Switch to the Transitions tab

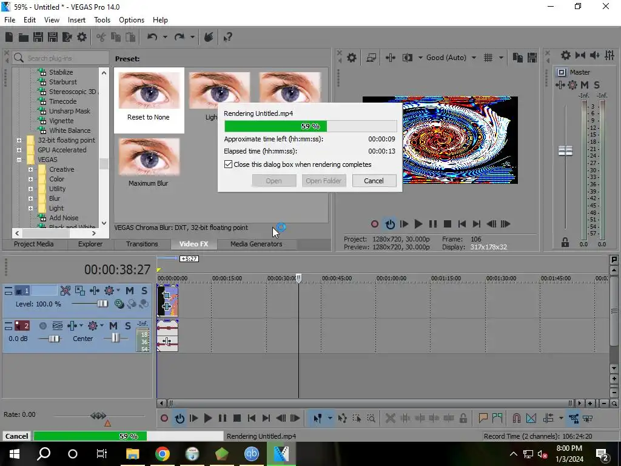coord(142,244)
